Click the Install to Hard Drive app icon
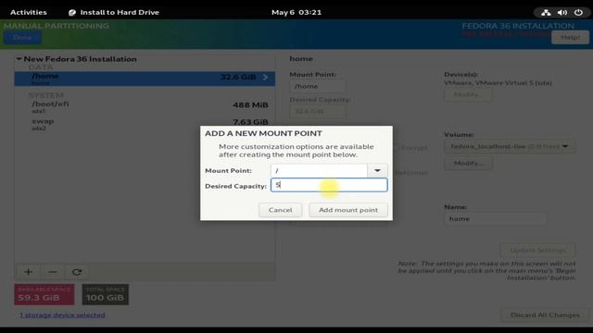Screen dimensions: 593x333 [x=72, y=12]
